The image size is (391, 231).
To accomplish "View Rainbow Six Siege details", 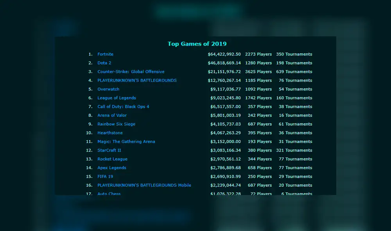I will [117, 124].
